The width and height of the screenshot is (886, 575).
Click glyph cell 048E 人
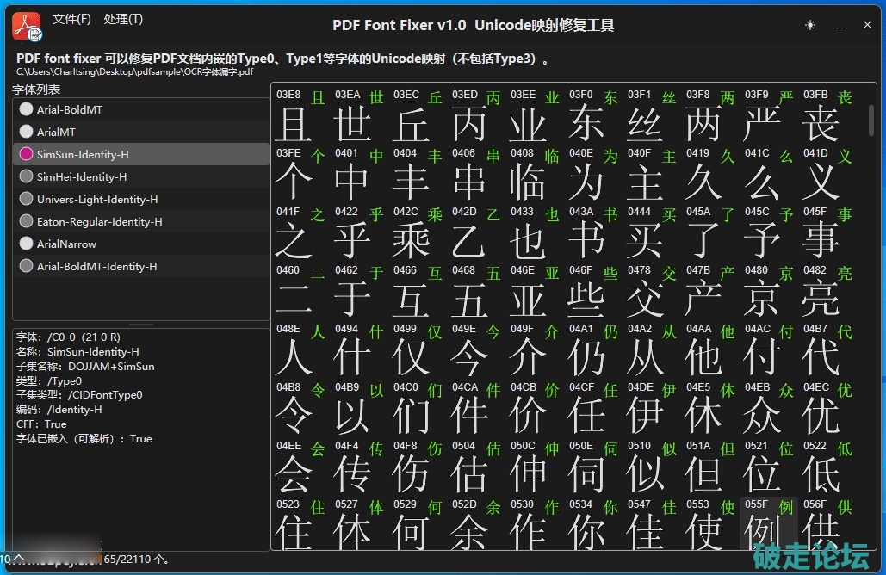(301, 349)
